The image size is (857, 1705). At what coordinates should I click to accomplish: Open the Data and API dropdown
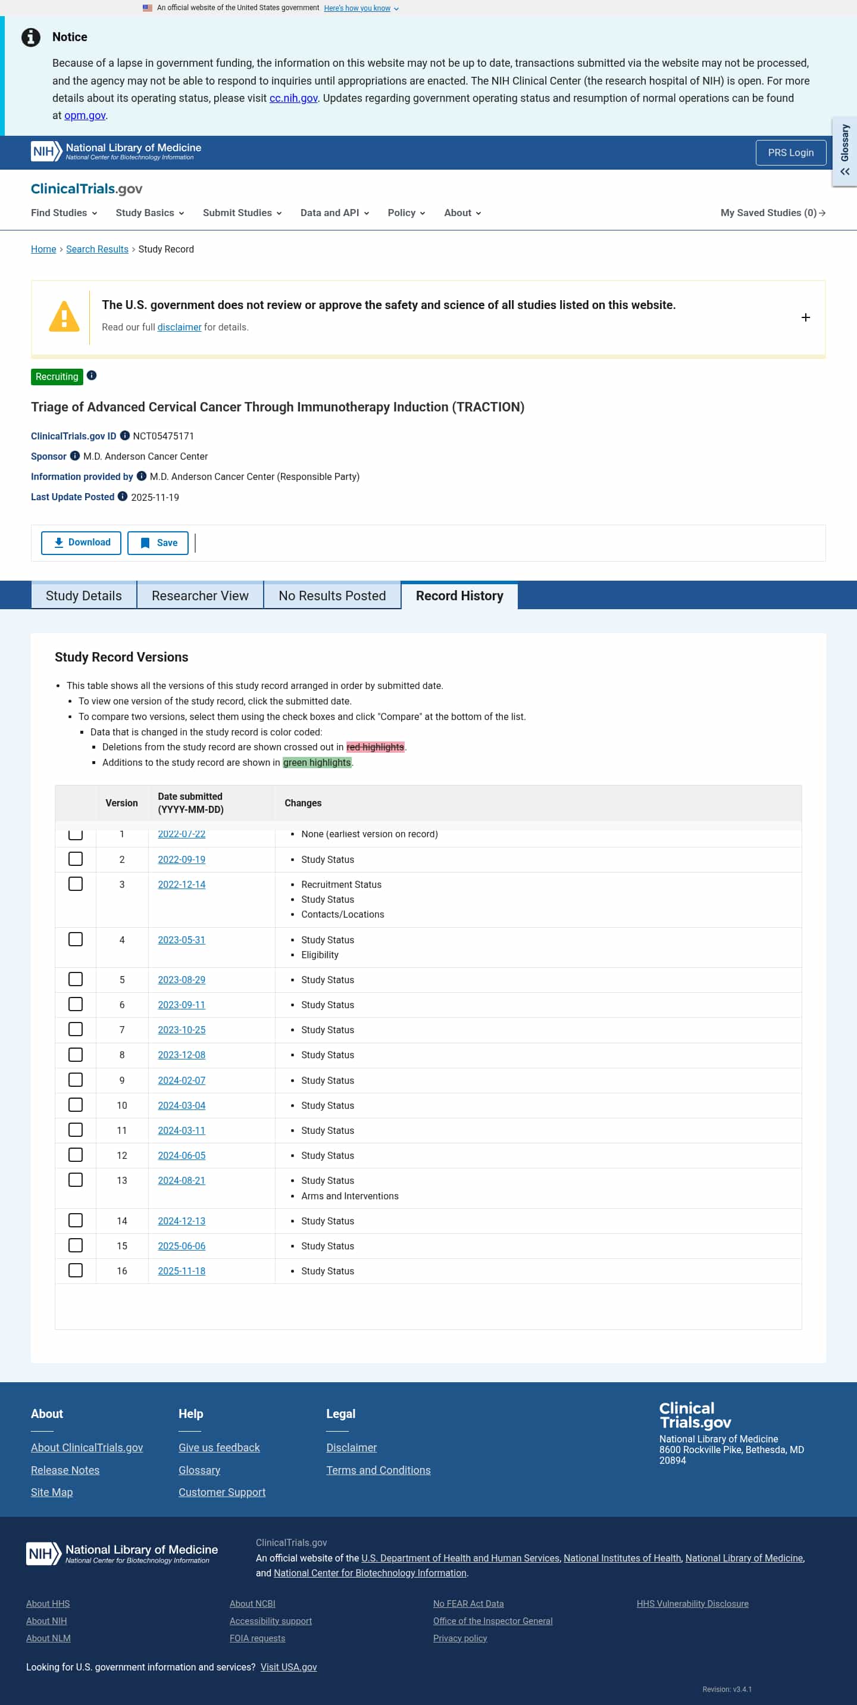[x=334, y=213]
